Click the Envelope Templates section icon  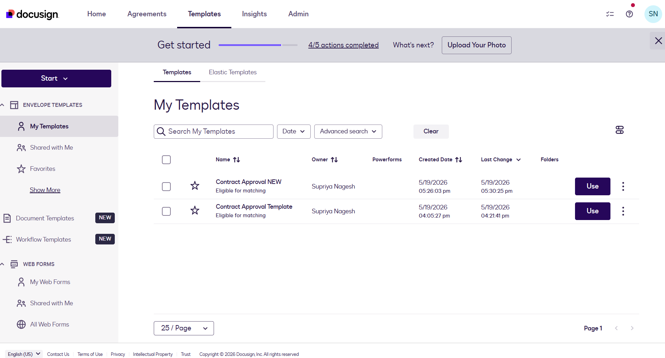pyautogui.click(x=14, y=105)
